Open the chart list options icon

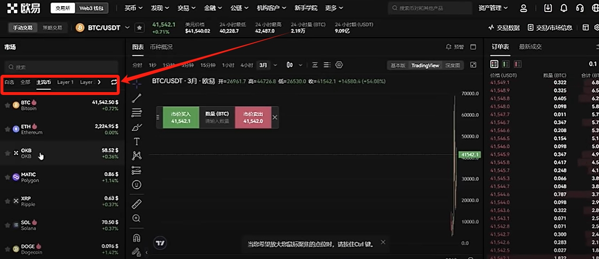[x=327, y=65]
